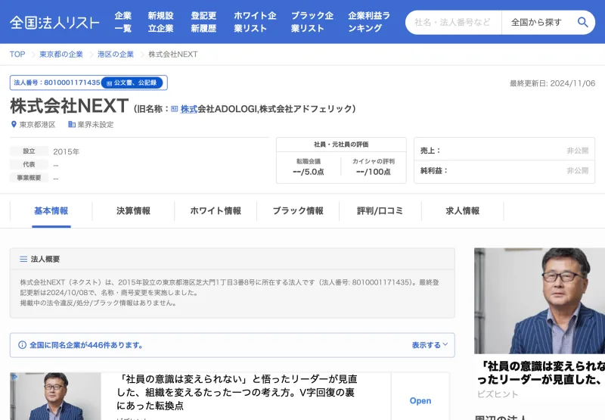
Task: Click the 設立 2015年 value
Action: 66,151
